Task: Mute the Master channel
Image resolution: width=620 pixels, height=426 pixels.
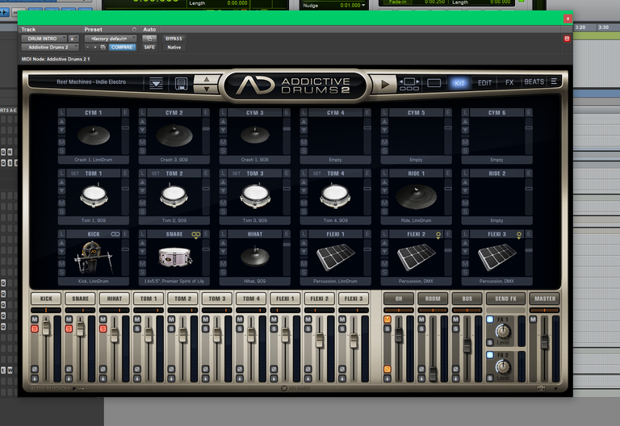Action: [x=533, y=319]
